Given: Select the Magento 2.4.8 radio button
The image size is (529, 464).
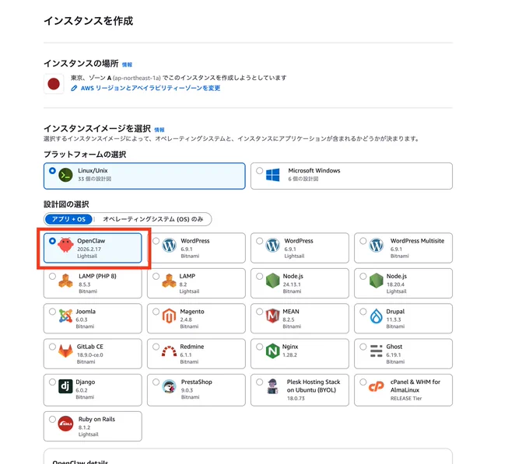Looking at the screenshot, I should pyautogui.click(x=156, y=312).
